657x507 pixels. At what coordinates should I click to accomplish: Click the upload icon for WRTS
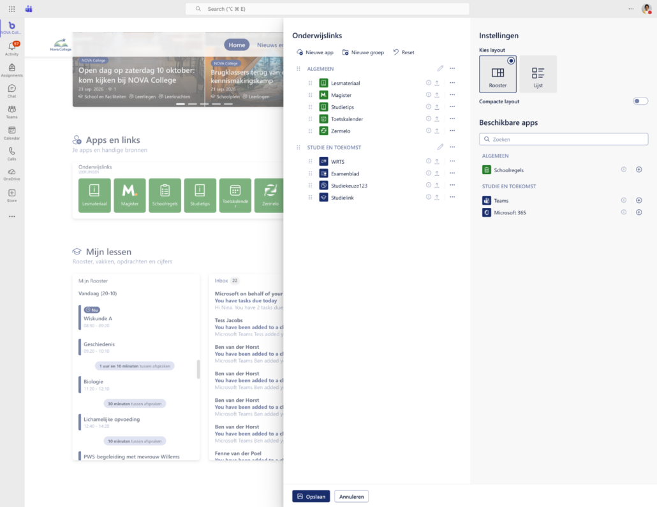[436, 161]
